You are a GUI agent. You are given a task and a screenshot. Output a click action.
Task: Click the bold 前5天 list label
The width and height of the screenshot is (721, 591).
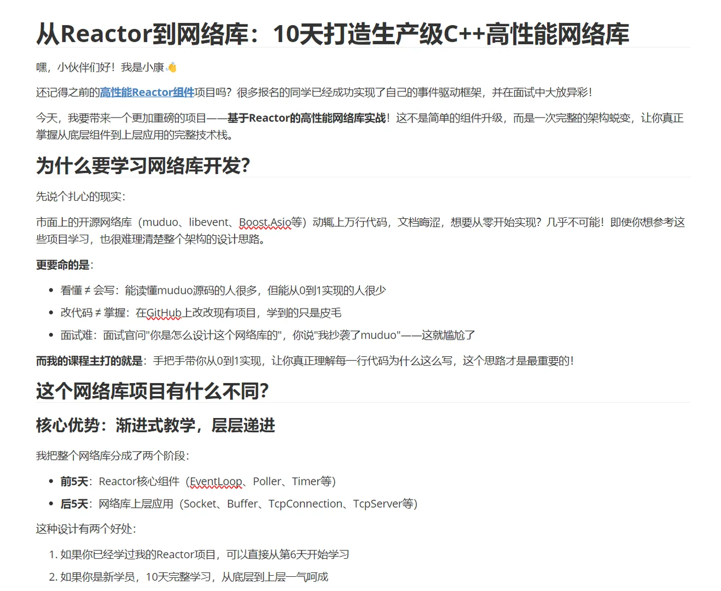(x=73, y=481)
